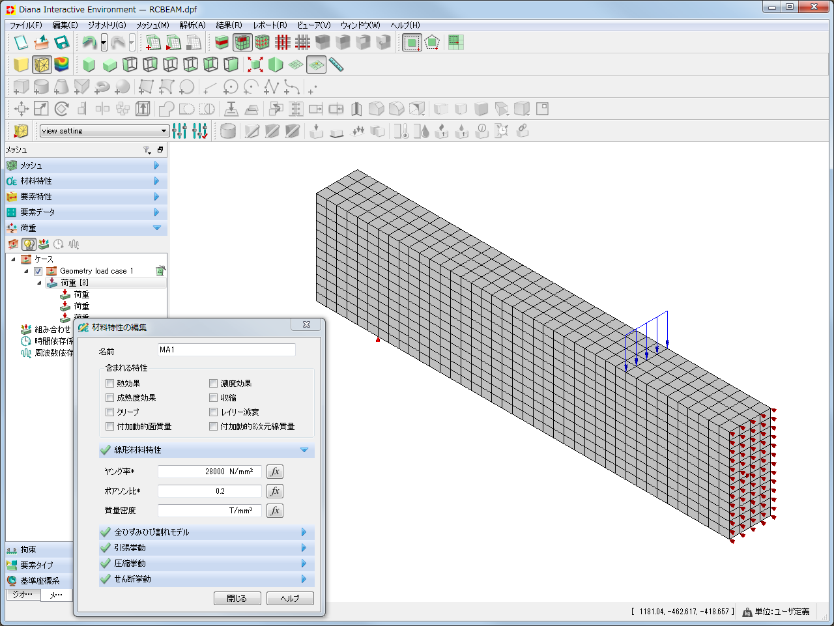Activate the mesh view mode icon
This screenshot has height=626, width=834.
42,64
